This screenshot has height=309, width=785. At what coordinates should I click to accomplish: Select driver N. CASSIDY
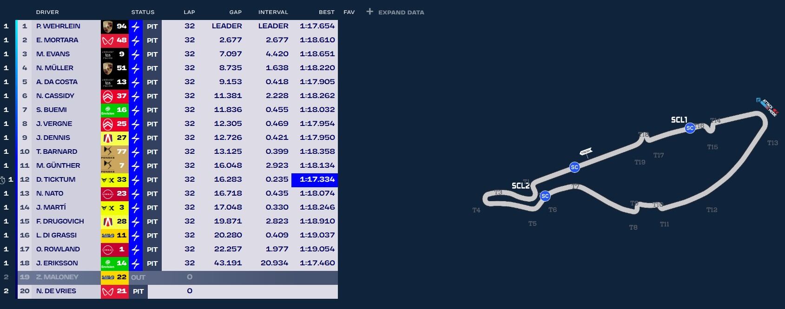[55, 96]
